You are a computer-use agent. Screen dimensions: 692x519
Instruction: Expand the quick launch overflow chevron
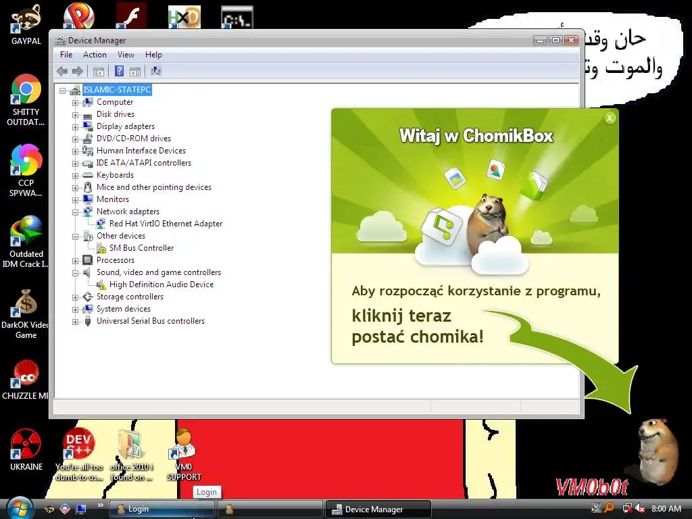click(x=100, y=505)
